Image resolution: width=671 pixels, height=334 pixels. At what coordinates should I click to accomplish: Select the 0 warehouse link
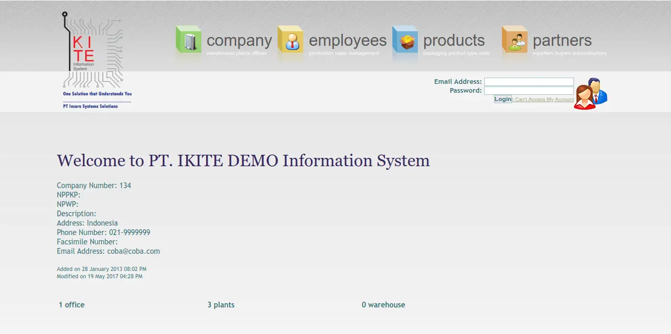coord(383,305)
